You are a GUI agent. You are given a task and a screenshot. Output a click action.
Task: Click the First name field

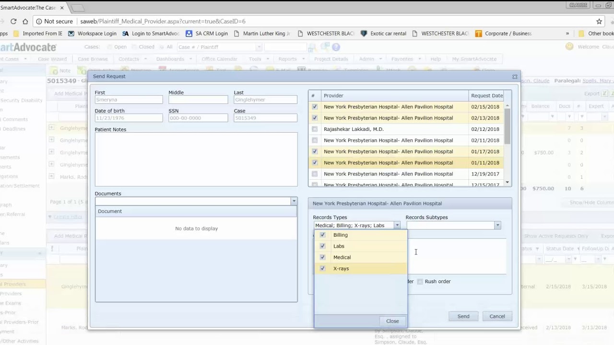pyautogui.click(x=129, y=100)
